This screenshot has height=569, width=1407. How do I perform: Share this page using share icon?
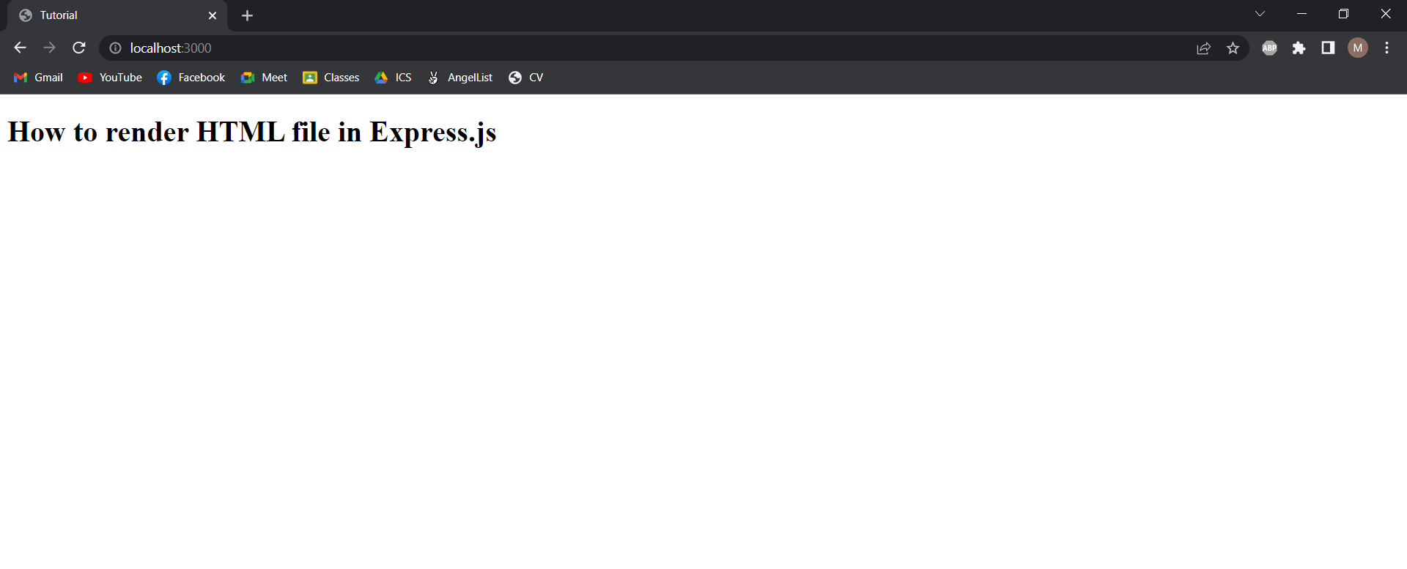[x=1203, y=48]
